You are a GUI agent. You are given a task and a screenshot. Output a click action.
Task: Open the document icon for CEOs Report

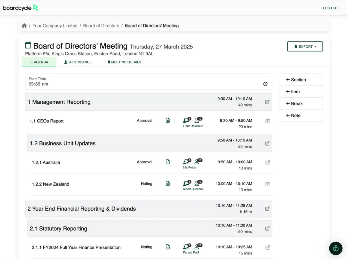click(168, 120)
